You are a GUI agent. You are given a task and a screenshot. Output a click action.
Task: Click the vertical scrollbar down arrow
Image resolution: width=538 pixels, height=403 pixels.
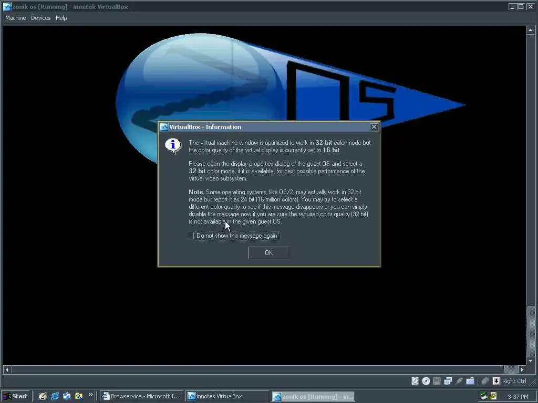pyautogui.click(x=531, y=361)
